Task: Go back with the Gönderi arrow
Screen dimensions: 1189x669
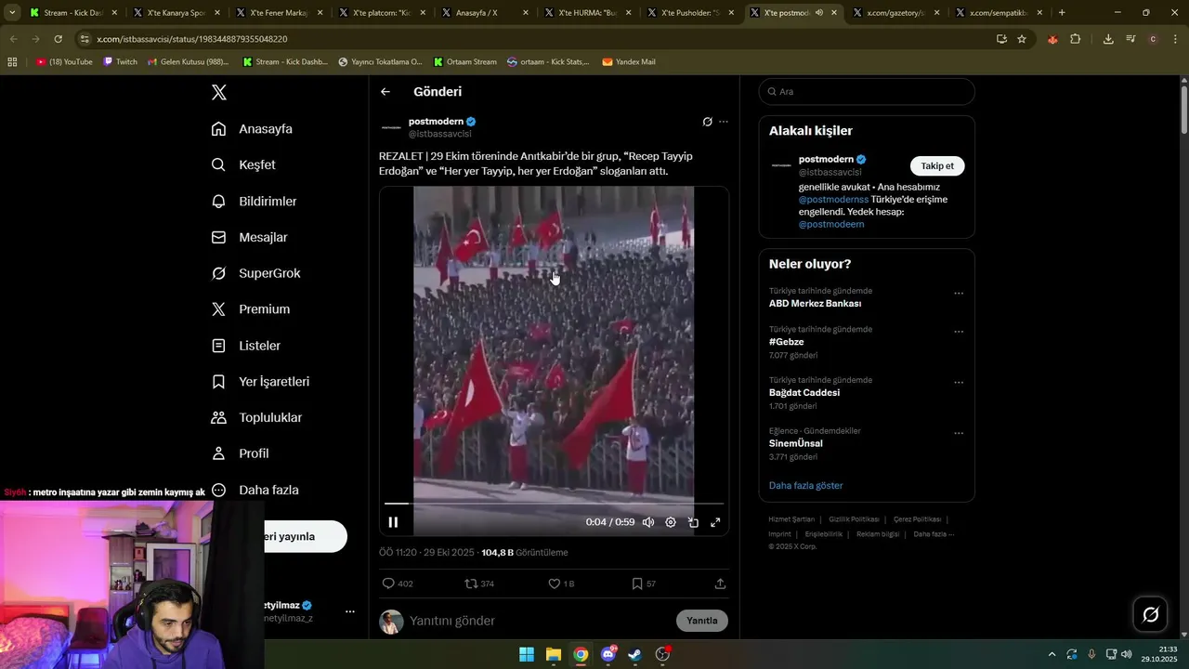Action: pos(385,92)
